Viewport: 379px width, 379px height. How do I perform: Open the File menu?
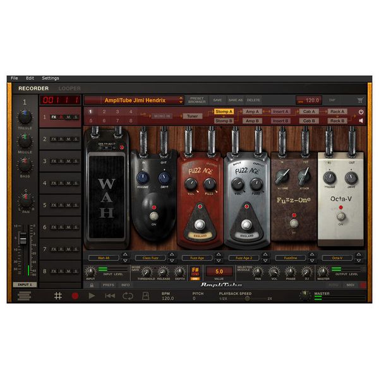[x=15, y=78]
